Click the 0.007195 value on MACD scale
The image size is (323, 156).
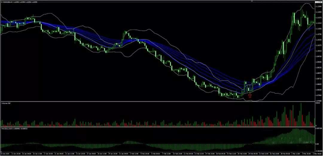319,128
